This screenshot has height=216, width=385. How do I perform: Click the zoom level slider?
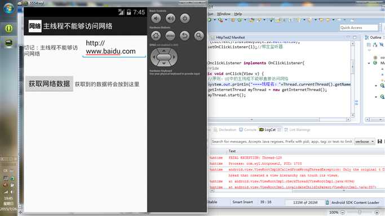[x=360, y=212]
